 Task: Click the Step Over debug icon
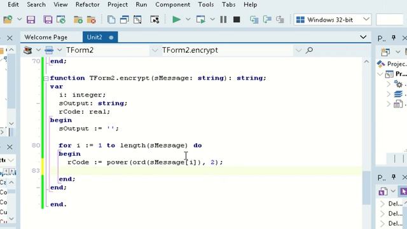coord(267,20)
